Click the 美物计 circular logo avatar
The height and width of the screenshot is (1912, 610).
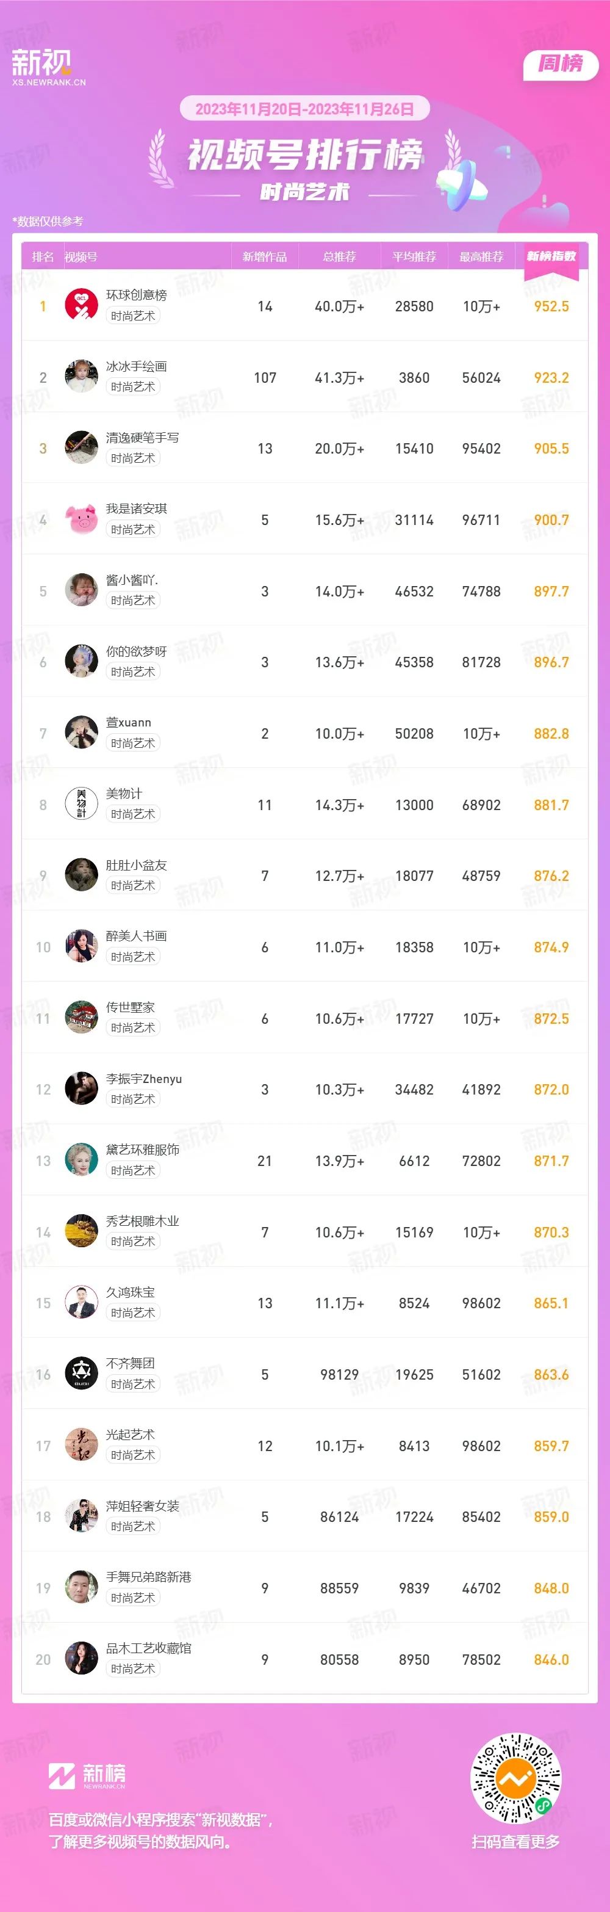click(x=82, y=805)
